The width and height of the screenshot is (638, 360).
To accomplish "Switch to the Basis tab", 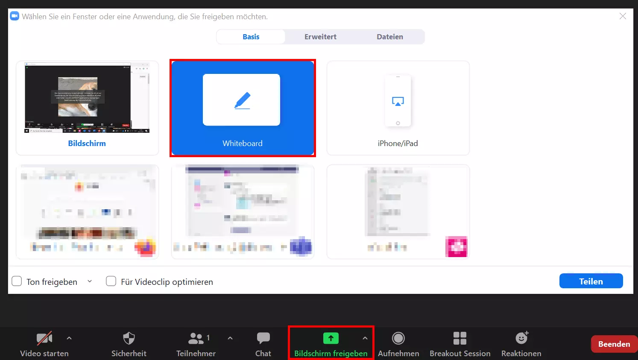I will click(251, 37).
